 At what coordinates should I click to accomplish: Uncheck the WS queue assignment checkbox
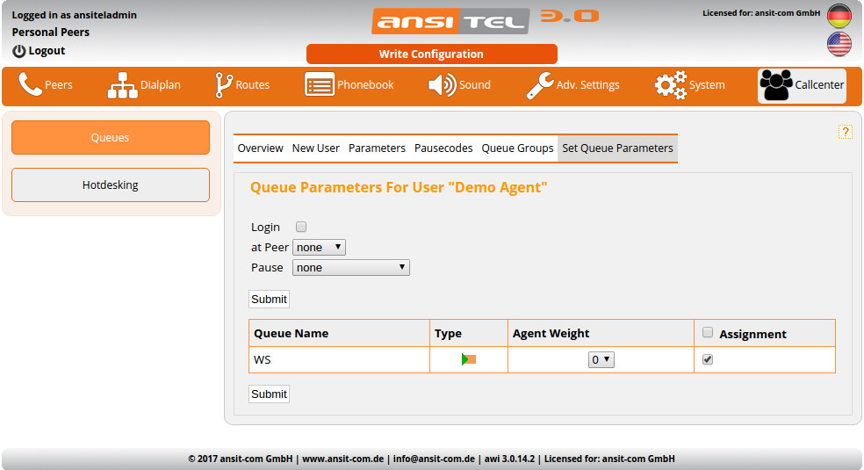[708, 359]
